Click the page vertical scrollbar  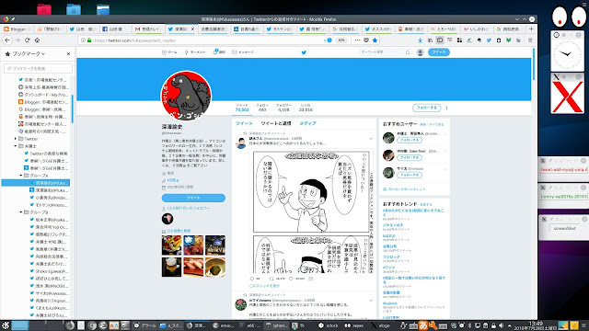tap(534, 183)
